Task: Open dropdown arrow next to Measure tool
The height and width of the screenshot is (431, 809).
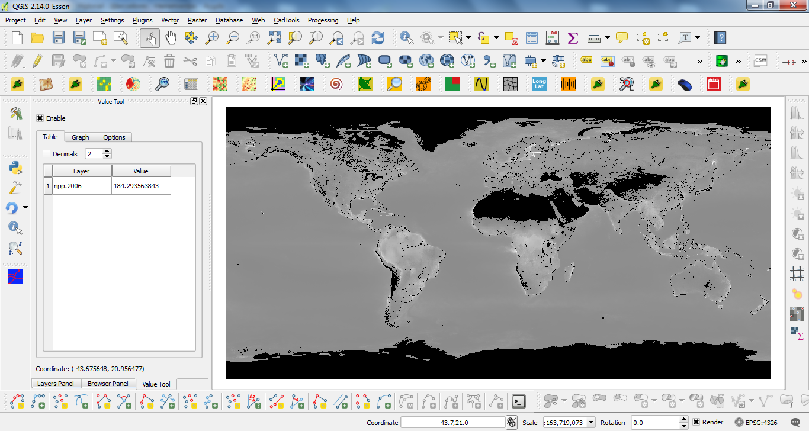Action: tap(607, 38)
